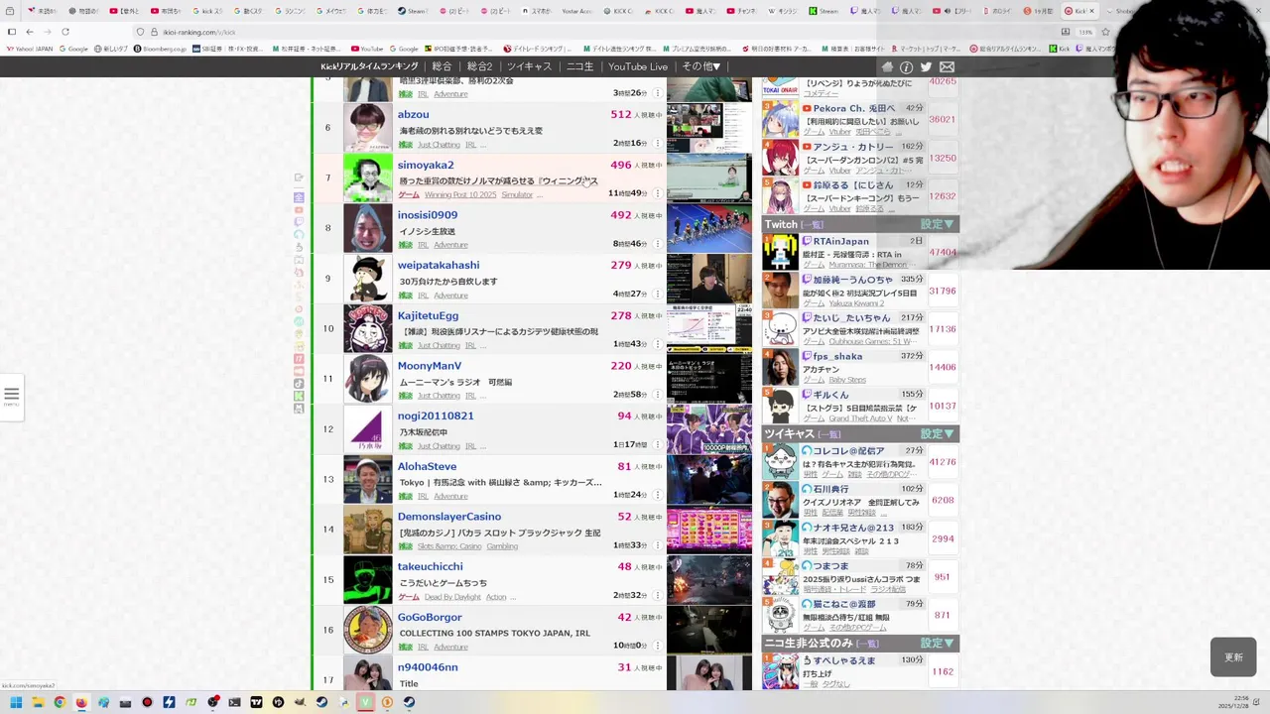The image size is (1270, 714).
Task: Open File Explorer from the taskbar
Action: pyautogui.click(x=38, y=702)
